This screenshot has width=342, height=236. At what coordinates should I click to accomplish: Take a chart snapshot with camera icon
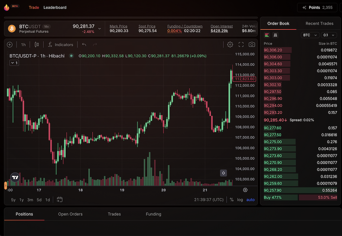(x=252, y=45)
